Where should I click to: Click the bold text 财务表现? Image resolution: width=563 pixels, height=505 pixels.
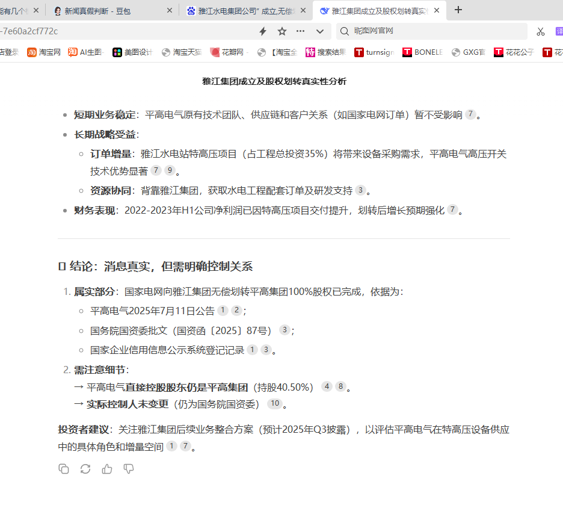[x=94, y=211]
